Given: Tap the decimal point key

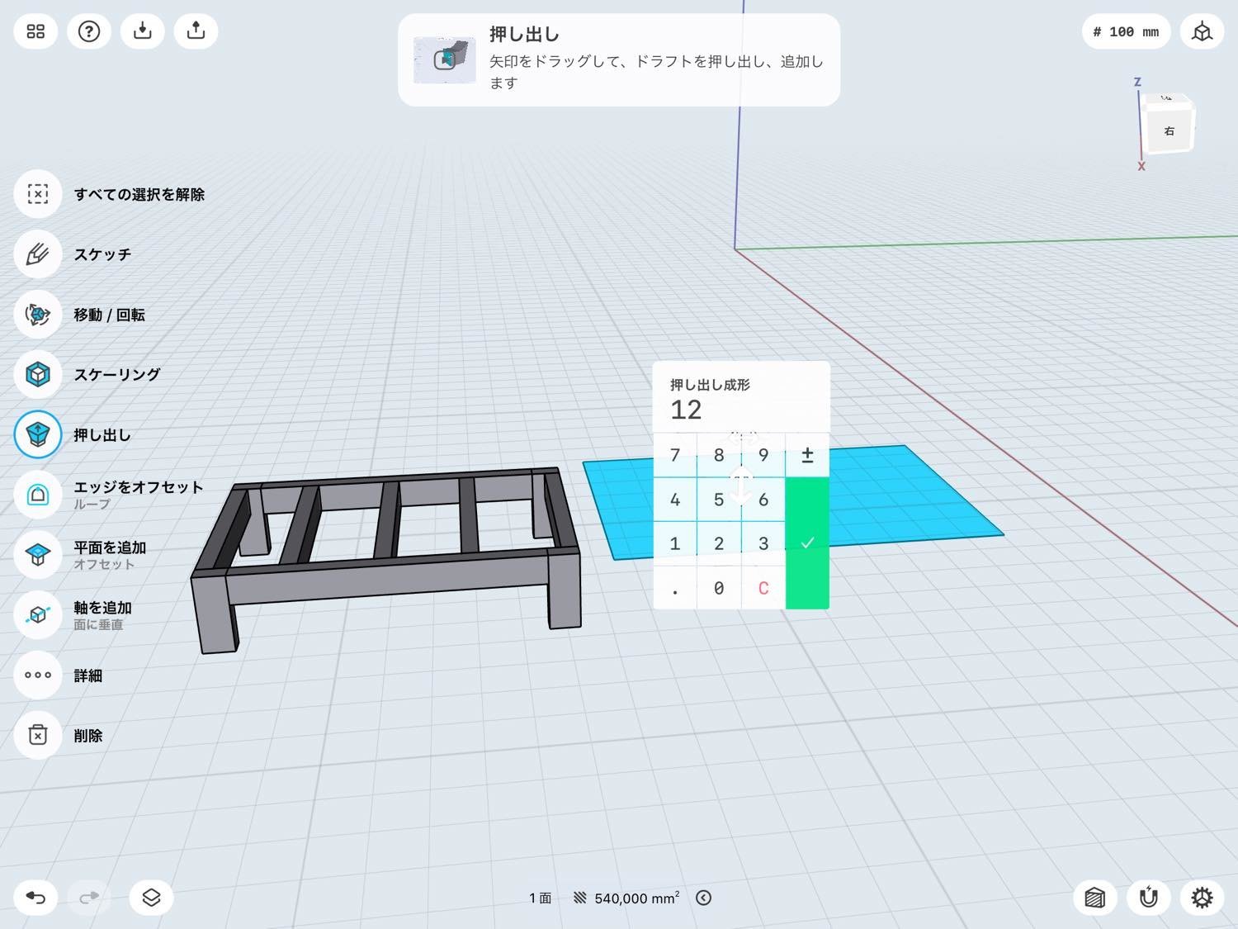Looking at the screenshot, I should 675,588.
